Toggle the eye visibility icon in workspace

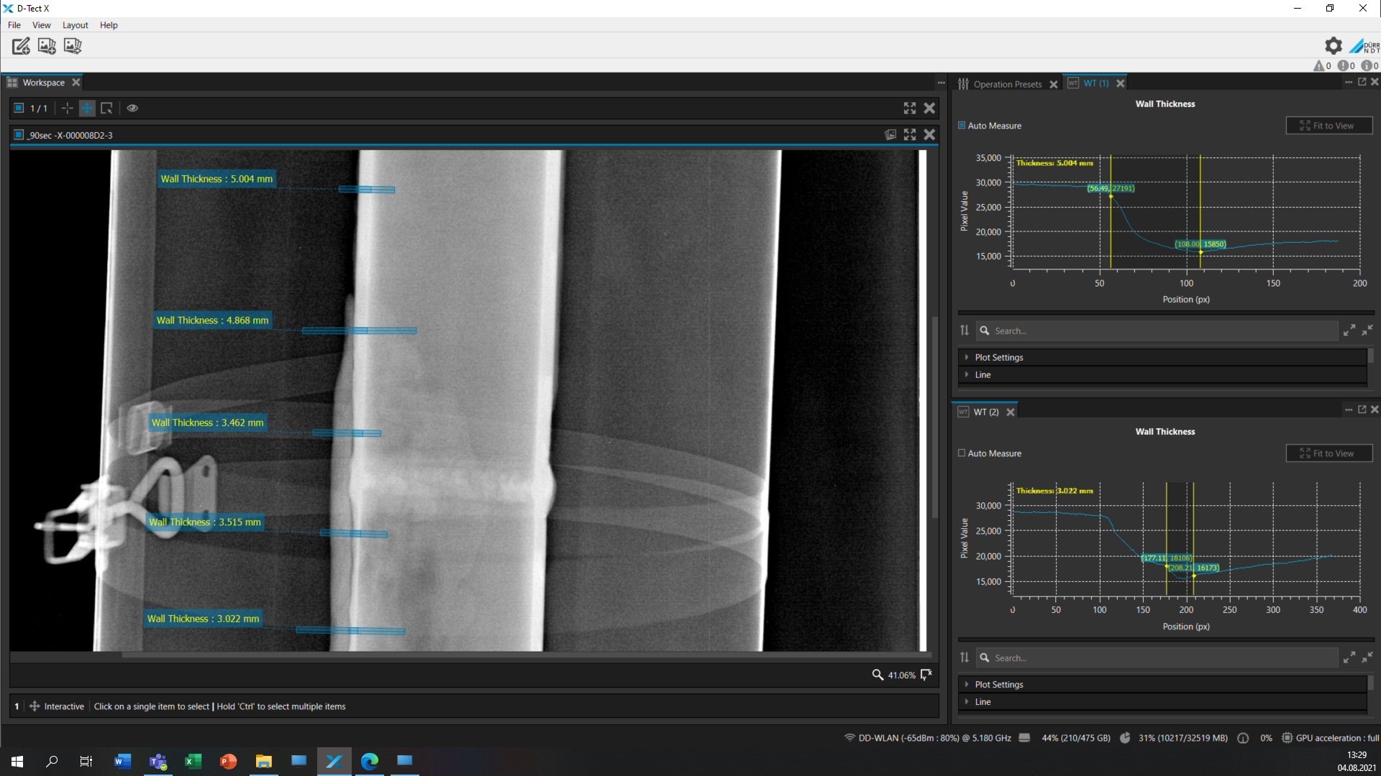coord(132,108)
